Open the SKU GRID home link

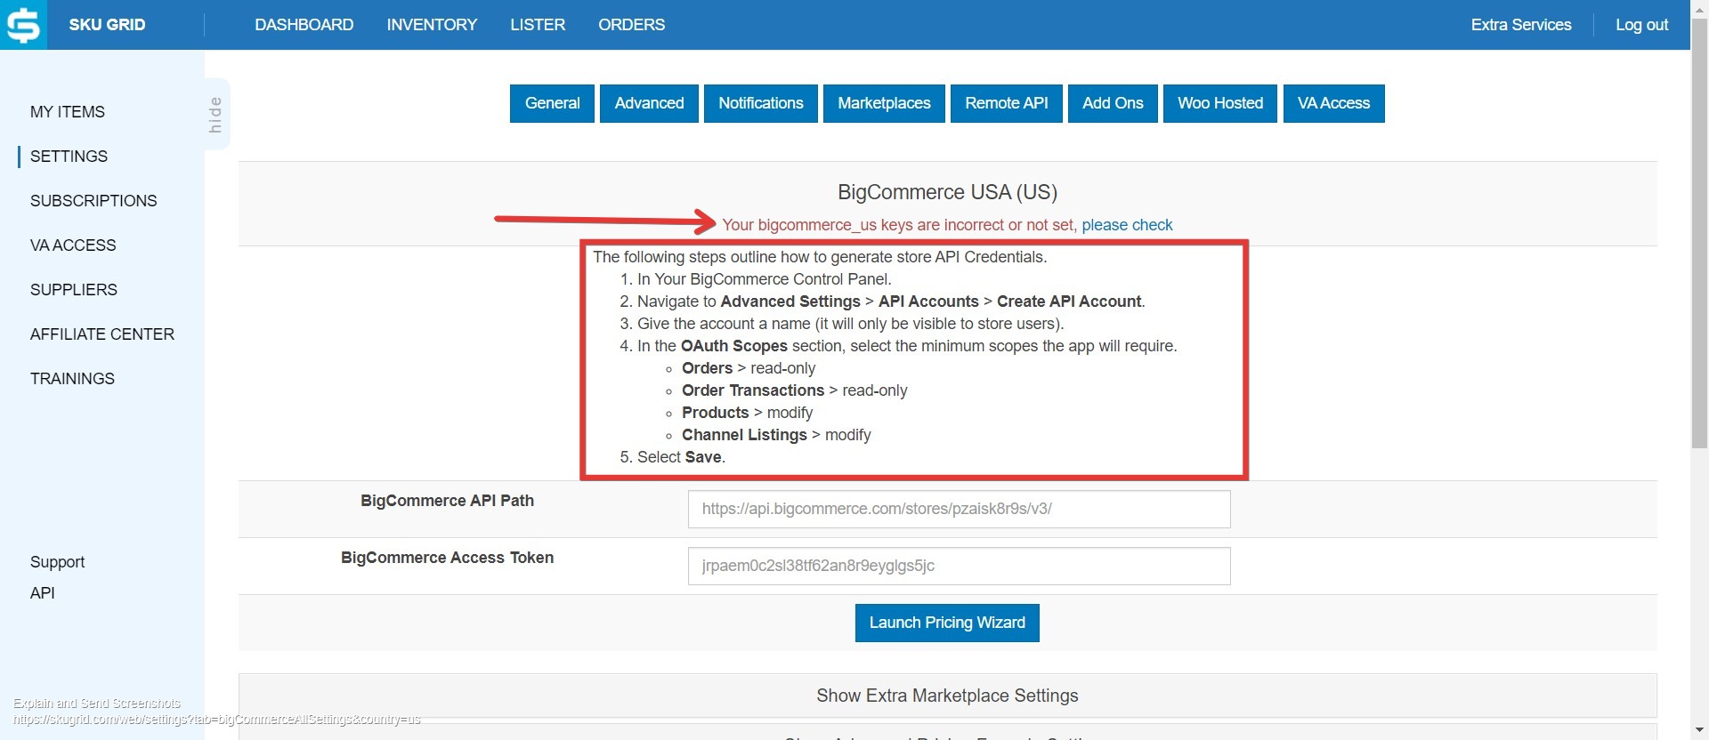107,25
